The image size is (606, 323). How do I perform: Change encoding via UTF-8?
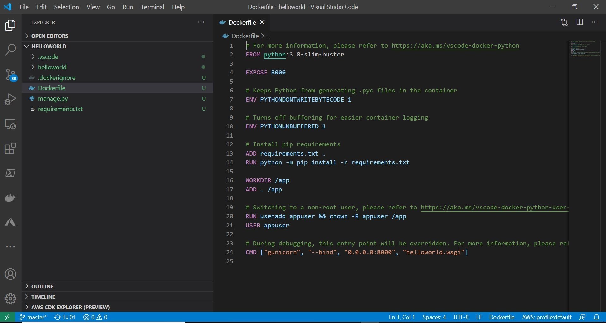point(461,317)
